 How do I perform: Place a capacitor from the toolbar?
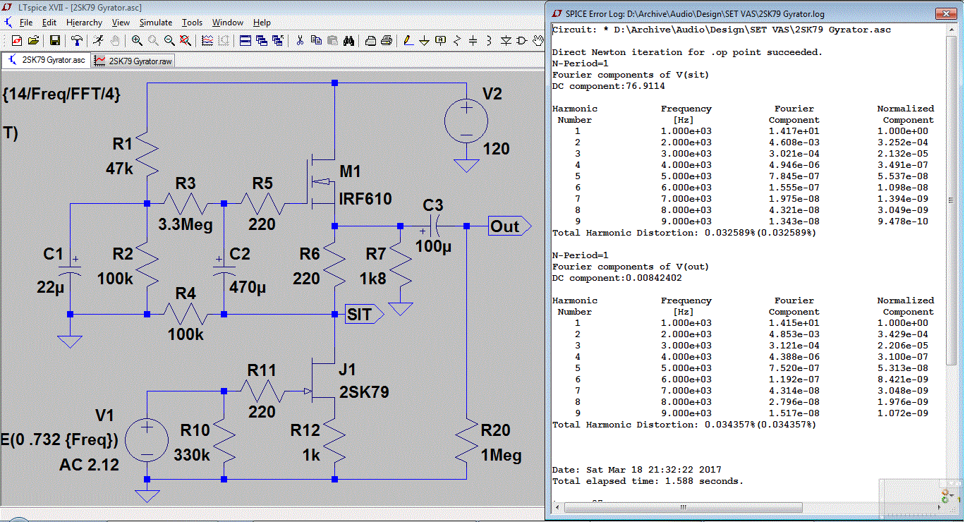click(473, 41)
